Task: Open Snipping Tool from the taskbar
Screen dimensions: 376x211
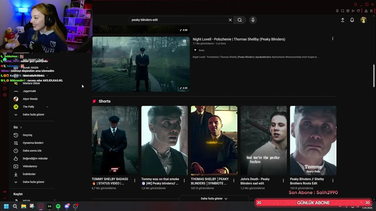Action: point(32,206)
